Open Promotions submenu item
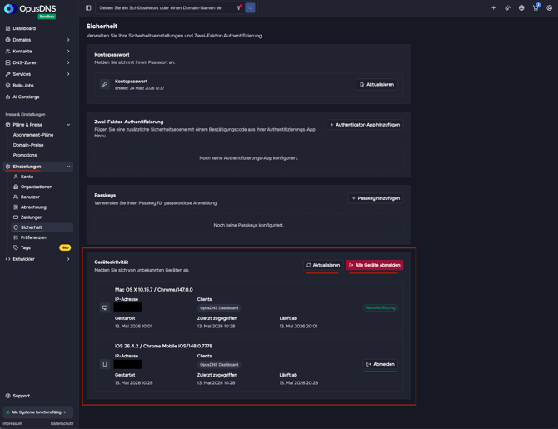 [25, 155]
